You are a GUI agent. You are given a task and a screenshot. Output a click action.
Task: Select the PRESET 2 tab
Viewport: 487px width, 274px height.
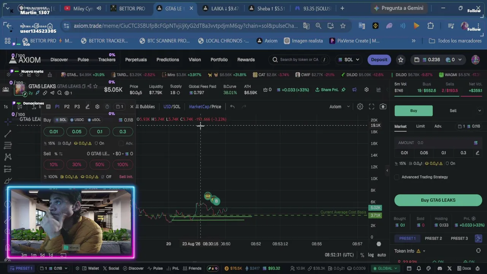pos(433,239)
